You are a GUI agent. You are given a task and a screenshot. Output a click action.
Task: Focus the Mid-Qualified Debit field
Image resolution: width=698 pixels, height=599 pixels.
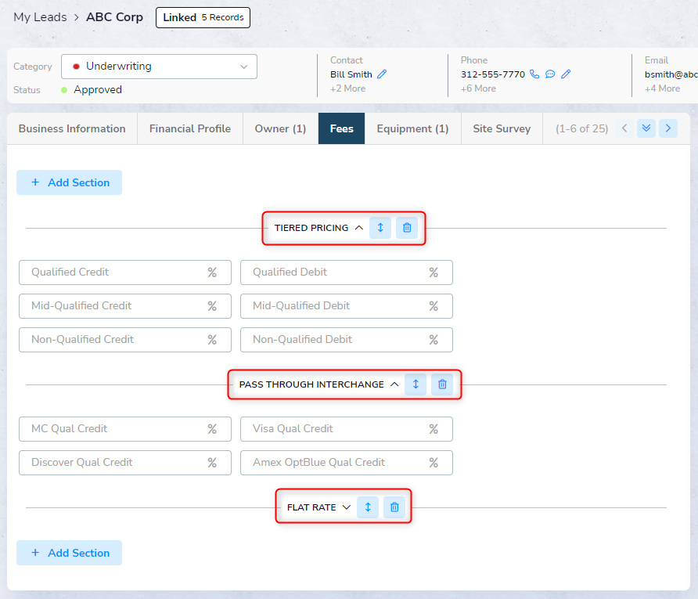pos(347,306)
